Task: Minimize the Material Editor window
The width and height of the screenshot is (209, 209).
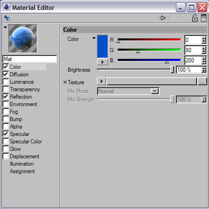Action: 181,7
